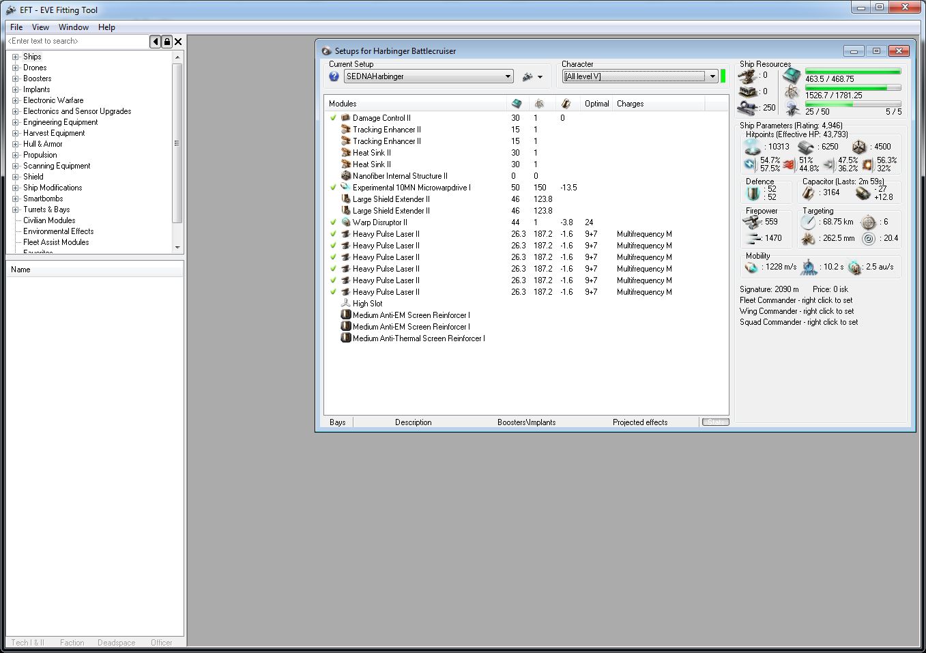
Task: Click the item search text field
Action: click(x=78, y=42)
